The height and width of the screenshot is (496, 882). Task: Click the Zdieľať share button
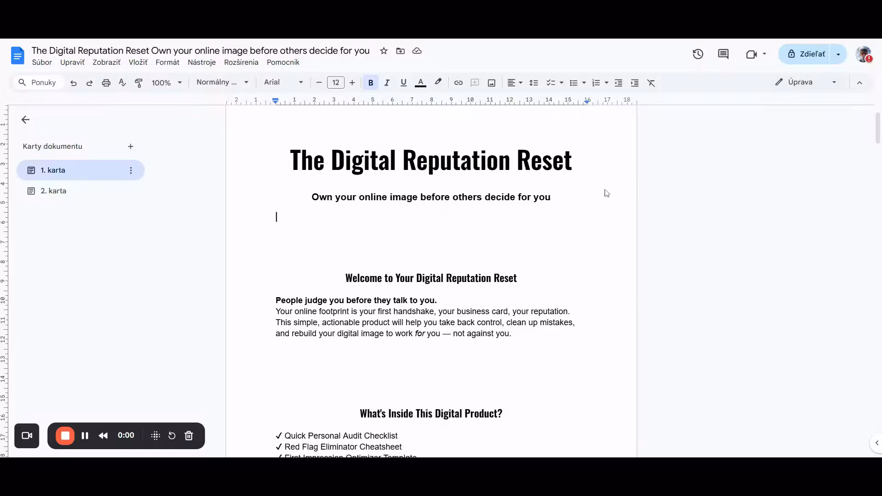pyautogui.click(x=807, y=54)
